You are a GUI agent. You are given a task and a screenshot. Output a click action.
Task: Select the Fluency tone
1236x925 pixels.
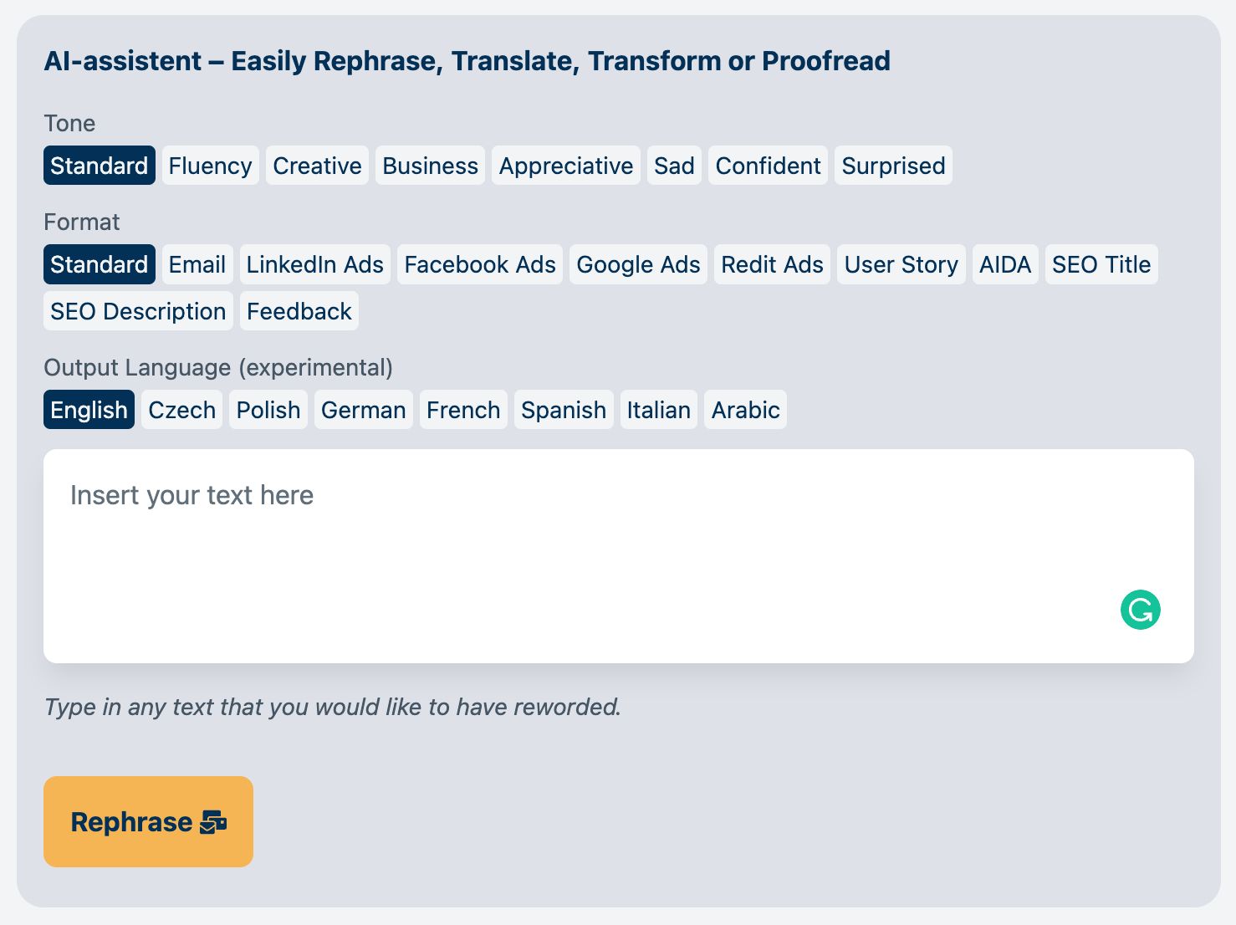pyautogui.click(x=209, y=166)
